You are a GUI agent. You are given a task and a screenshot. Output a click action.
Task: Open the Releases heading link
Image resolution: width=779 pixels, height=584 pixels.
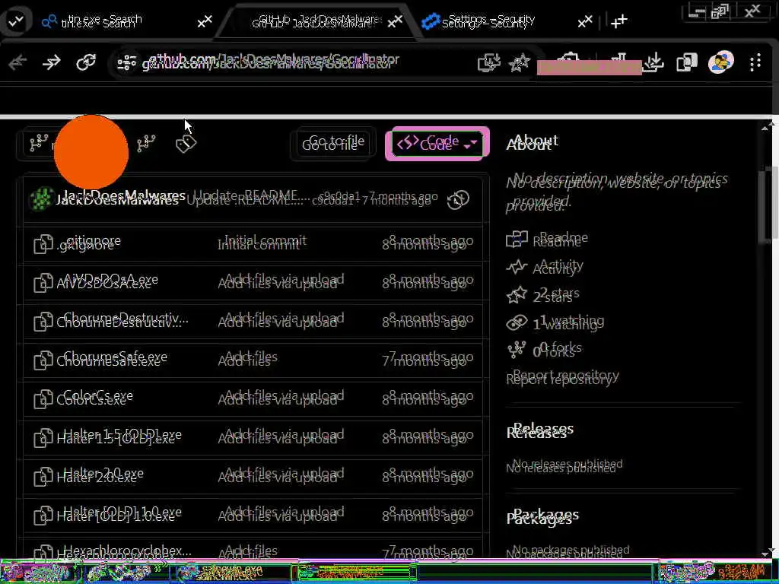[x=539, y=430]
